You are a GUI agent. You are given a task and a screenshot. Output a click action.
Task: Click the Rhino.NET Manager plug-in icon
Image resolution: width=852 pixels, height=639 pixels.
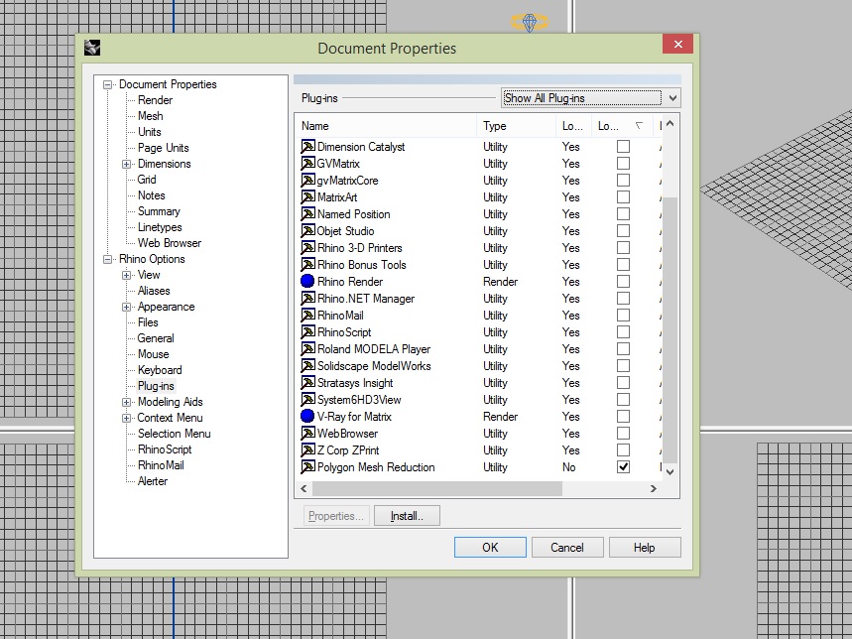[308, 299]
